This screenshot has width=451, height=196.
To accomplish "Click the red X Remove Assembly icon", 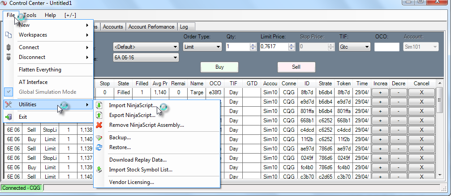I will point(99,125).
